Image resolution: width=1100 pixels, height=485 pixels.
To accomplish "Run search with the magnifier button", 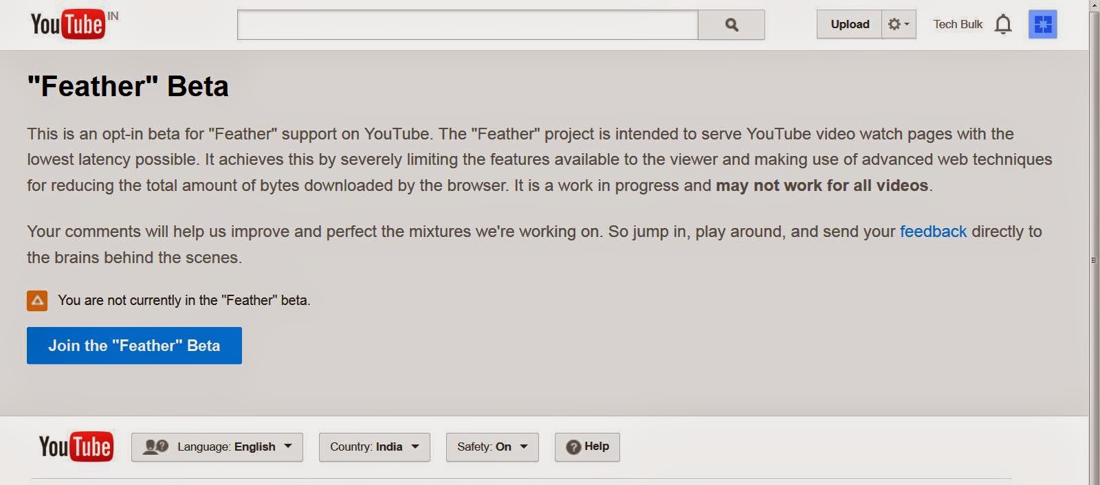I will [x=731, y=25].
